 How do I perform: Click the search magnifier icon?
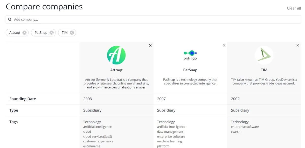click(10, 20)
